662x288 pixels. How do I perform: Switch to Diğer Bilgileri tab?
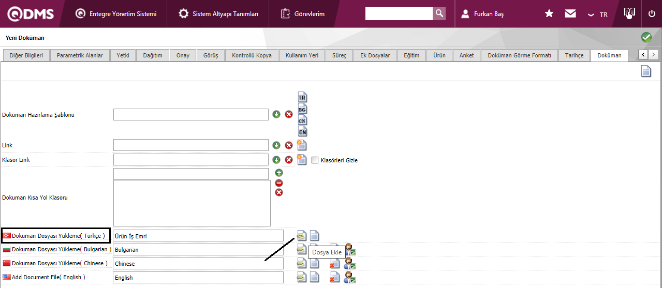tap(26, 55)
